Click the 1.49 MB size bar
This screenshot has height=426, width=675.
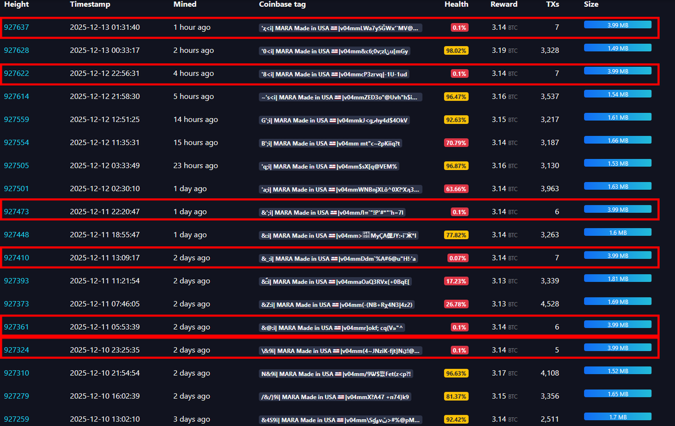click(618, 48)
